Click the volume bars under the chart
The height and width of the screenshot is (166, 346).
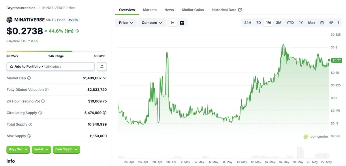[223, 153]
